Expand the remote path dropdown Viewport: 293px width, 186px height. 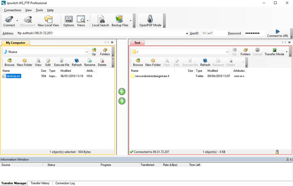click(227, 52)
